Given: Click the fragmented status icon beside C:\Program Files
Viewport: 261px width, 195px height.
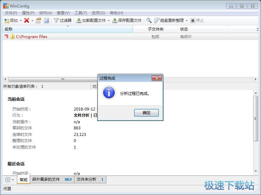Looking at the screenshot, I should pyautogui.click(x=7, y=36).
